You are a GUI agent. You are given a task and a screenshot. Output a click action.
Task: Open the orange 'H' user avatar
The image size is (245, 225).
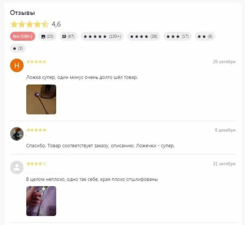17,65
